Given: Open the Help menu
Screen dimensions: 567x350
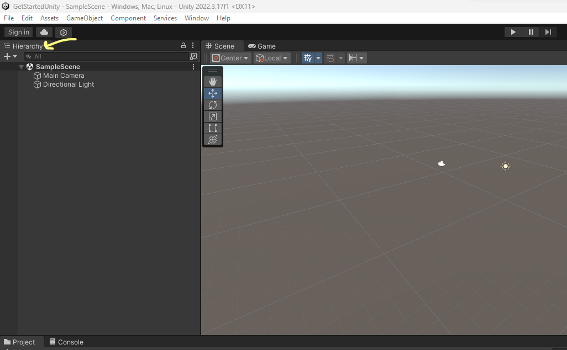Looking at the screenshot, I should point(223,18).
